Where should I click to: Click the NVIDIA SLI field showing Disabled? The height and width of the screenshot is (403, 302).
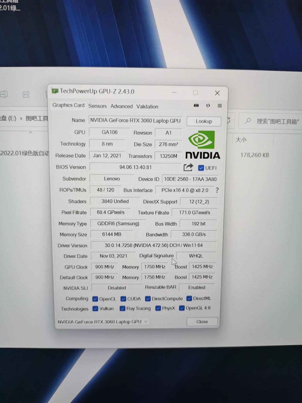pyautogui.click(x=117, y=288)
